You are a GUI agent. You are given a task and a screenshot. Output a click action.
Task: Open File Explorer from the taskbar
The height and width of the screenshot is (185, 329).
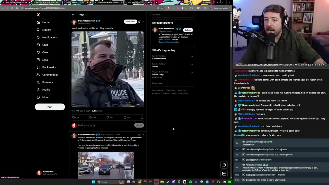[x=162, y=182]
